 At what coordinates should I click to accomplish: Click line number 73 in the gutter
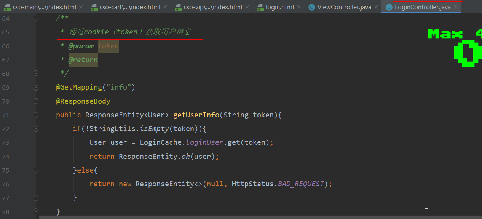pyautogui.click(x=6, y=142)
